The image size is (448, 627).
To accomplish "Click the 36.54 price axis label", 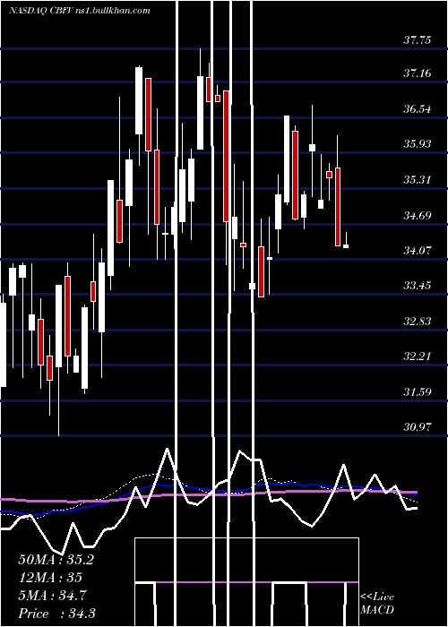I will coord(418,108).
